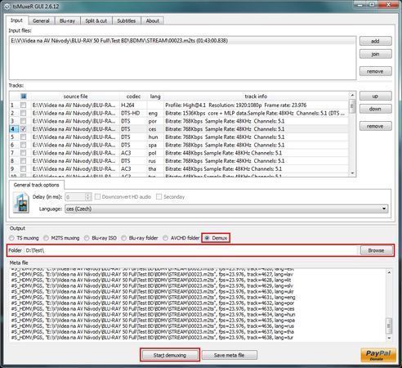The height and width of the screenshot is (368, 402).
Task: Select track 2 DTS-HD codec cell
Action: (133, 113)
